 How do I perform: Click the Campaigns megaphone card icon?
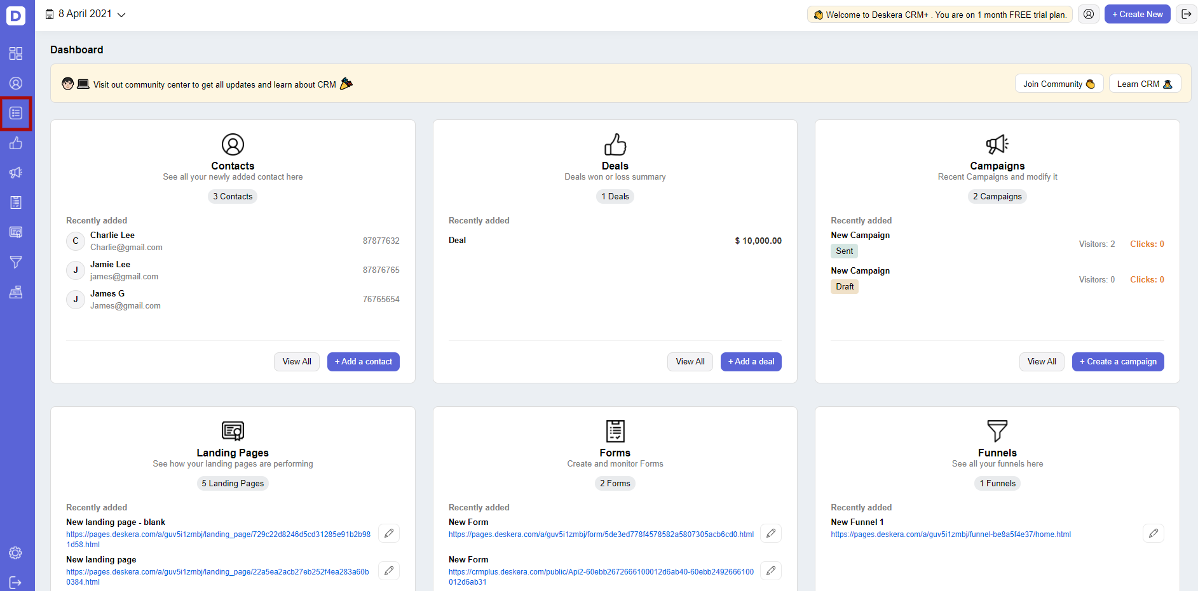pos(997,145)
